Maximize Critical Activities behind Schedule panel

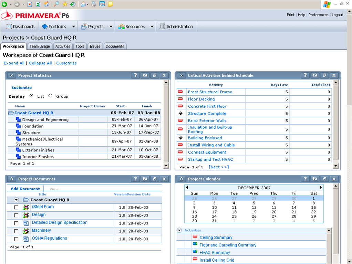(x=324, y=75)
